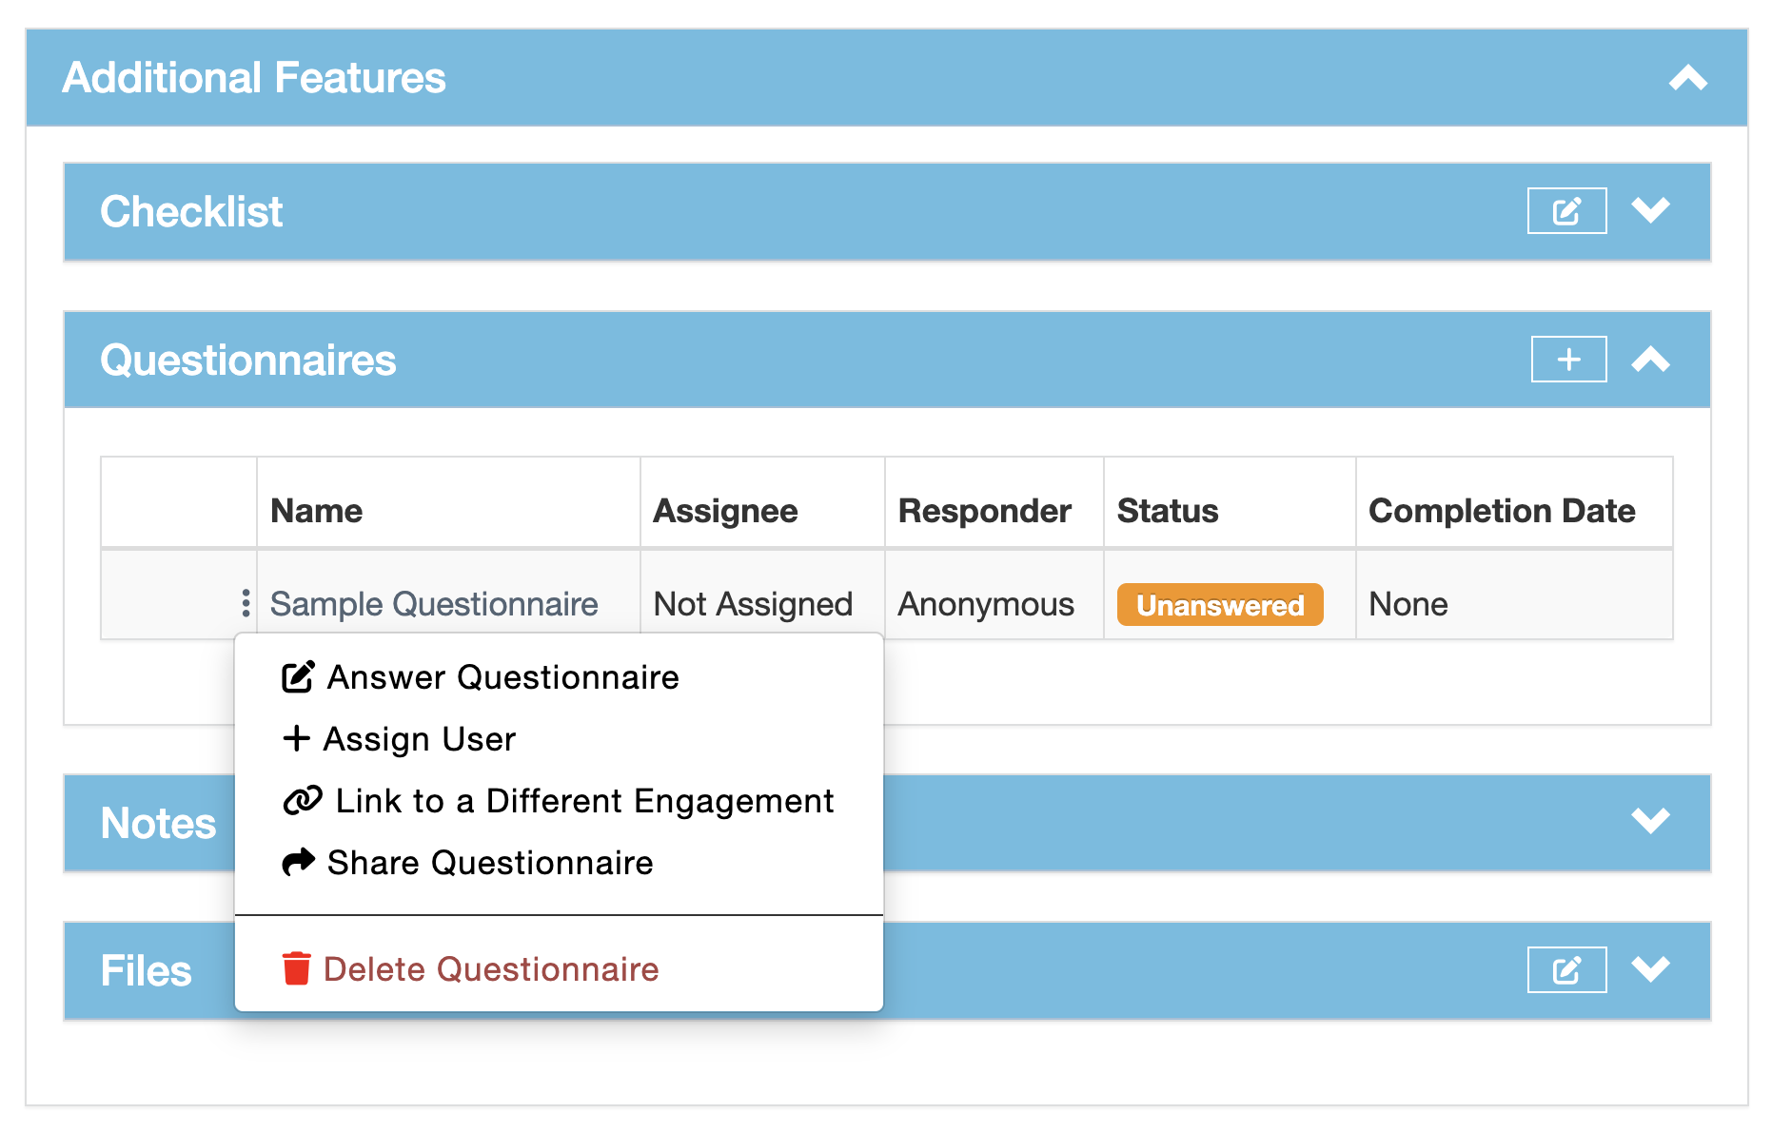The width and height of the screenshot is (1772, 1132).
Task: Click the trash icon for Delete Questionnaire
Action: [296, 968]
